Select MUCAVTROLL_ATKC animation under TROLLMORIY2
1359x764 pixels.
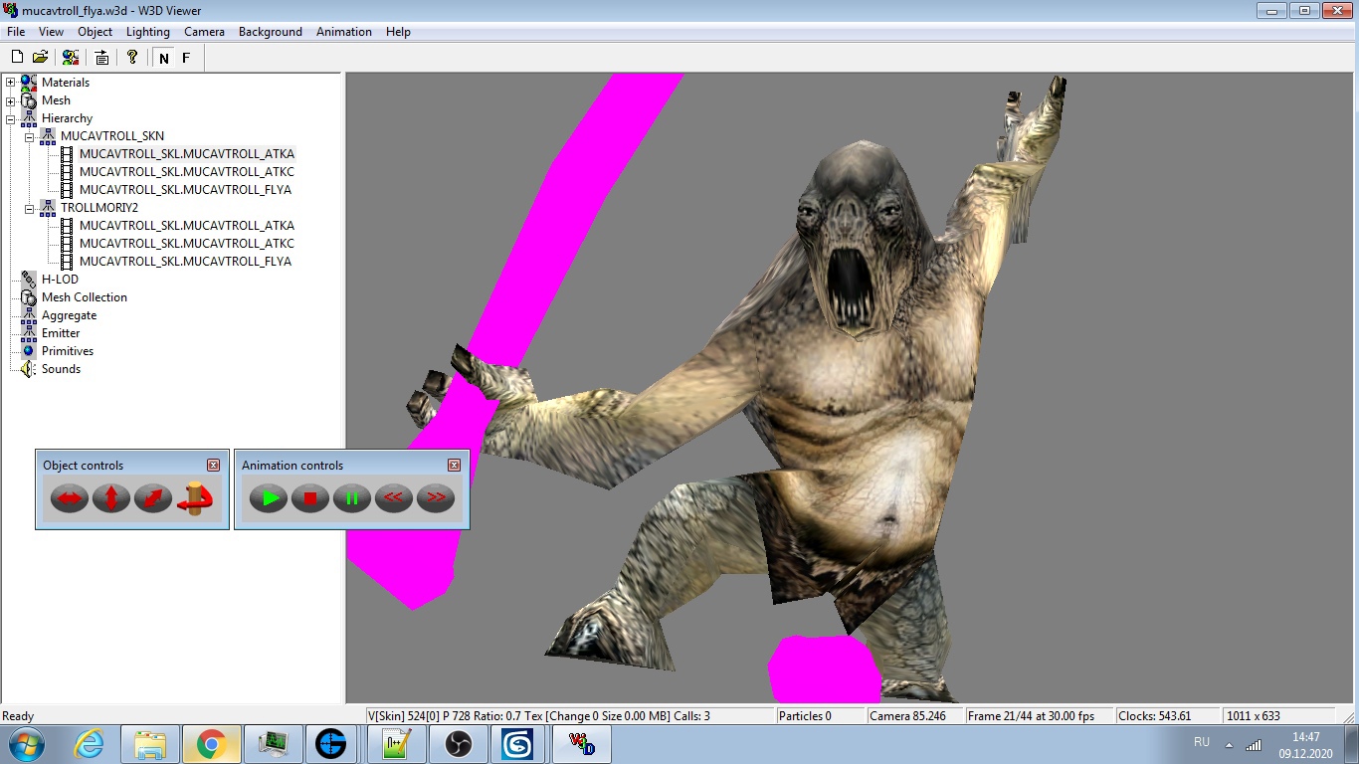(x=187, y=244)
